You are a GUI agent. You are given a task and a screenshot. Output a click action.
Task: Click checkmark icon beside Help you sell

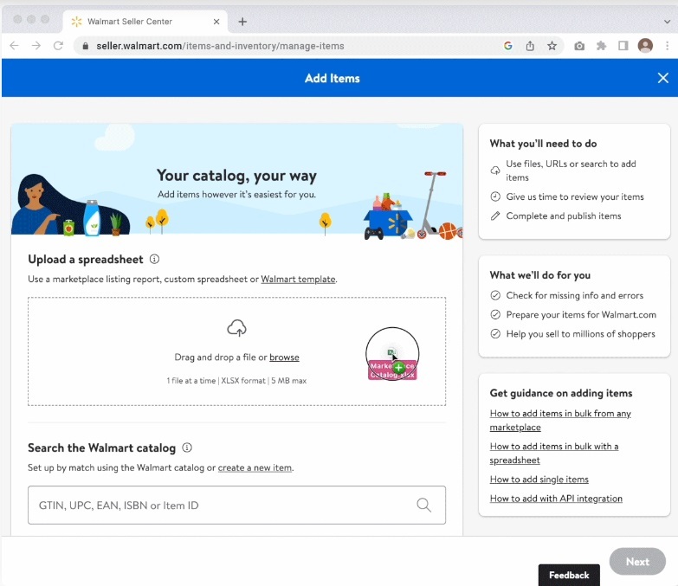coord(495,333)
